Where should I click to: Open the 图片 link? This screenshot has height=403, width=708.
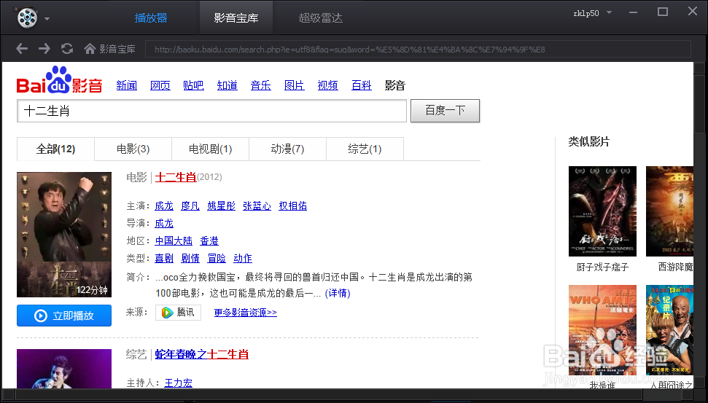[294, 85]
